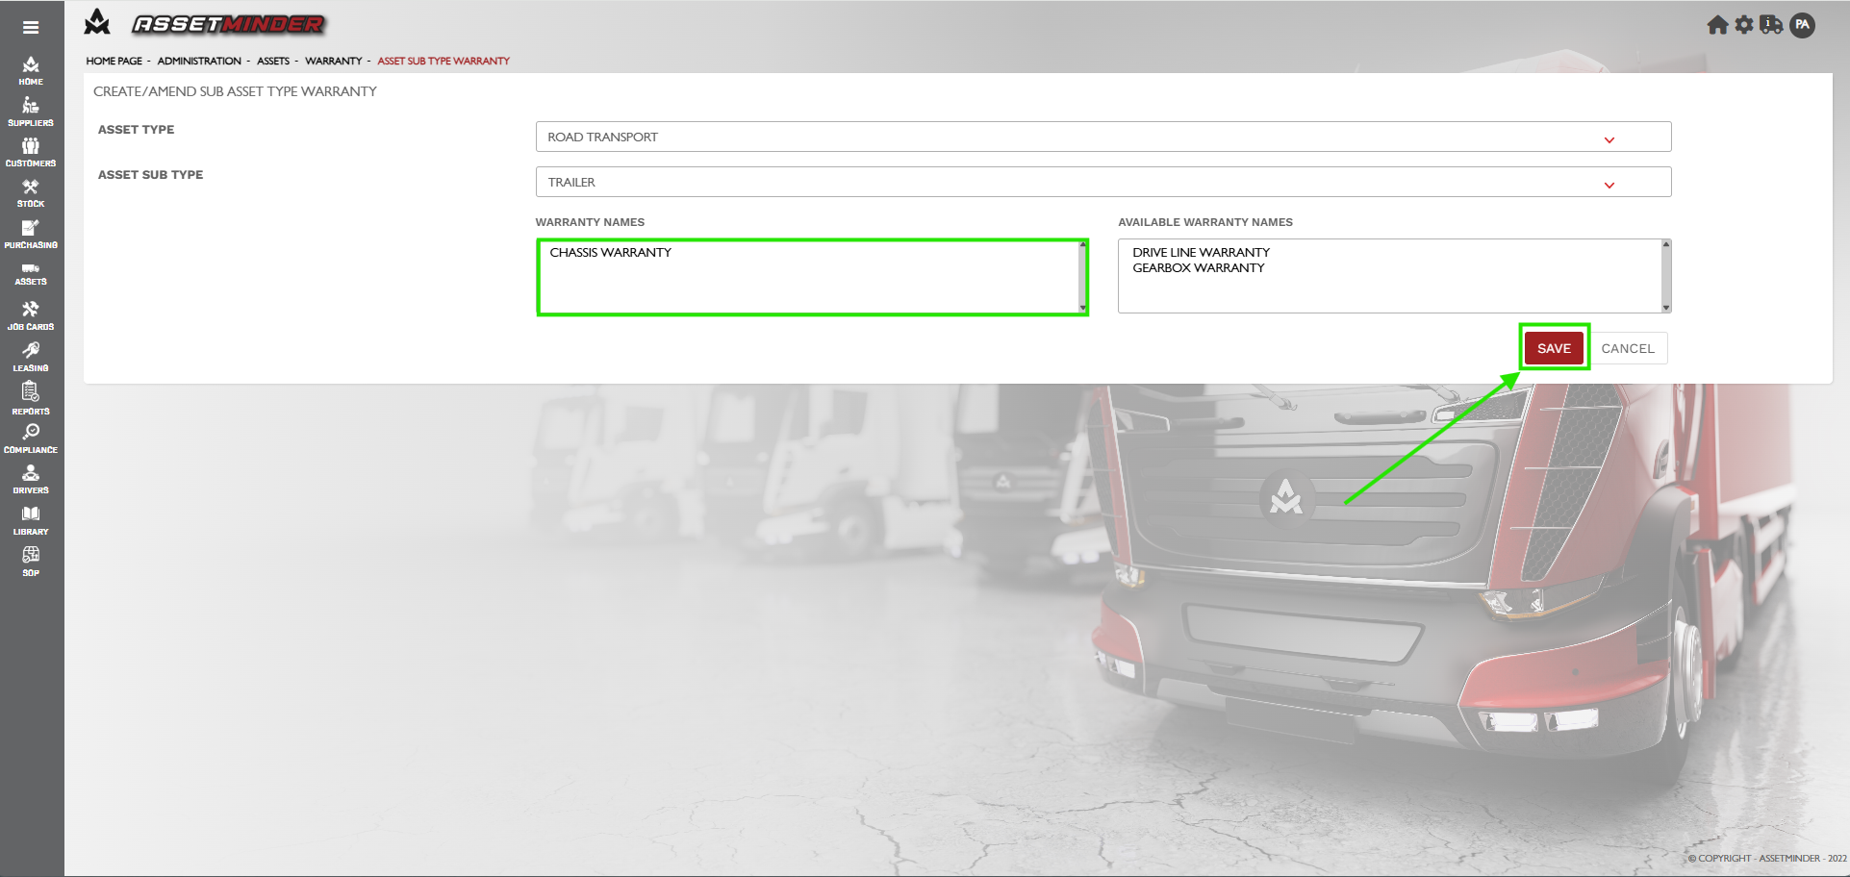Go to the Customers sidebar section
The image size is (1850, 877).
[x=31, y=152]
